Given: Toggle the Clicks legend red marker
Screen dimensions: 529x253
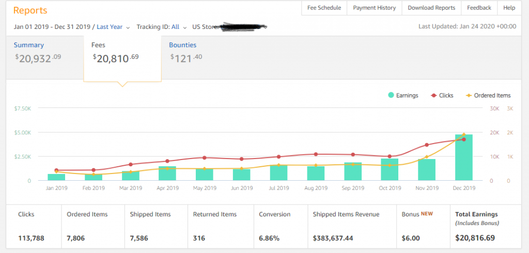Looking at the screenshot, I should 433,96.
